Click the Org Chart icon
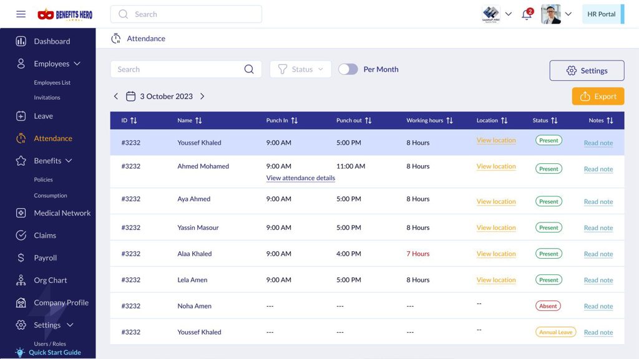 (x=21, y=280)
